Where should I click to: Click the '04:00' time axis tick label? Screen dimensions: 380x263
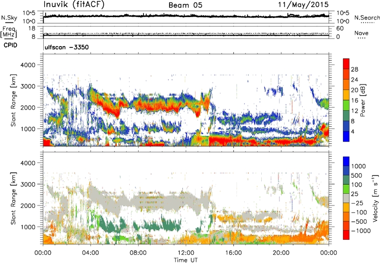click(90, 253)
